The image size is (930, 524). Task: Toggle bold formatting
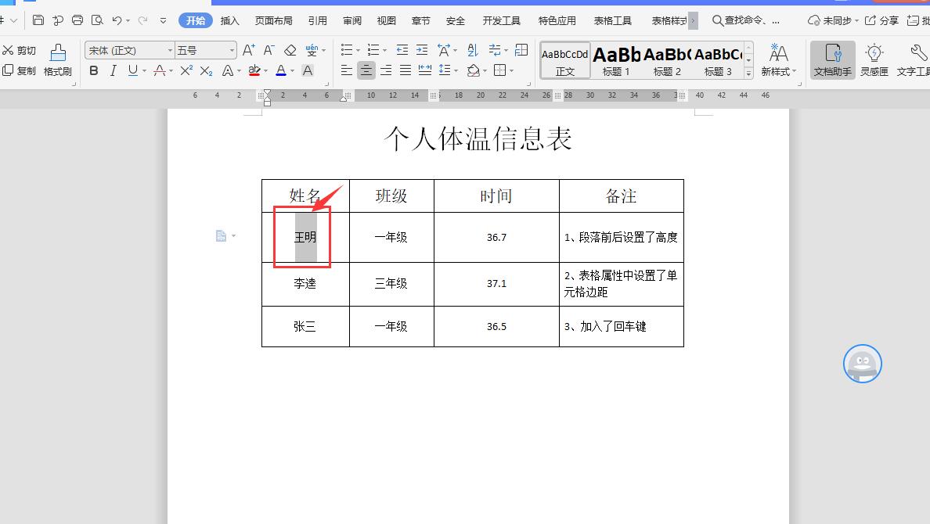(94, 70)
